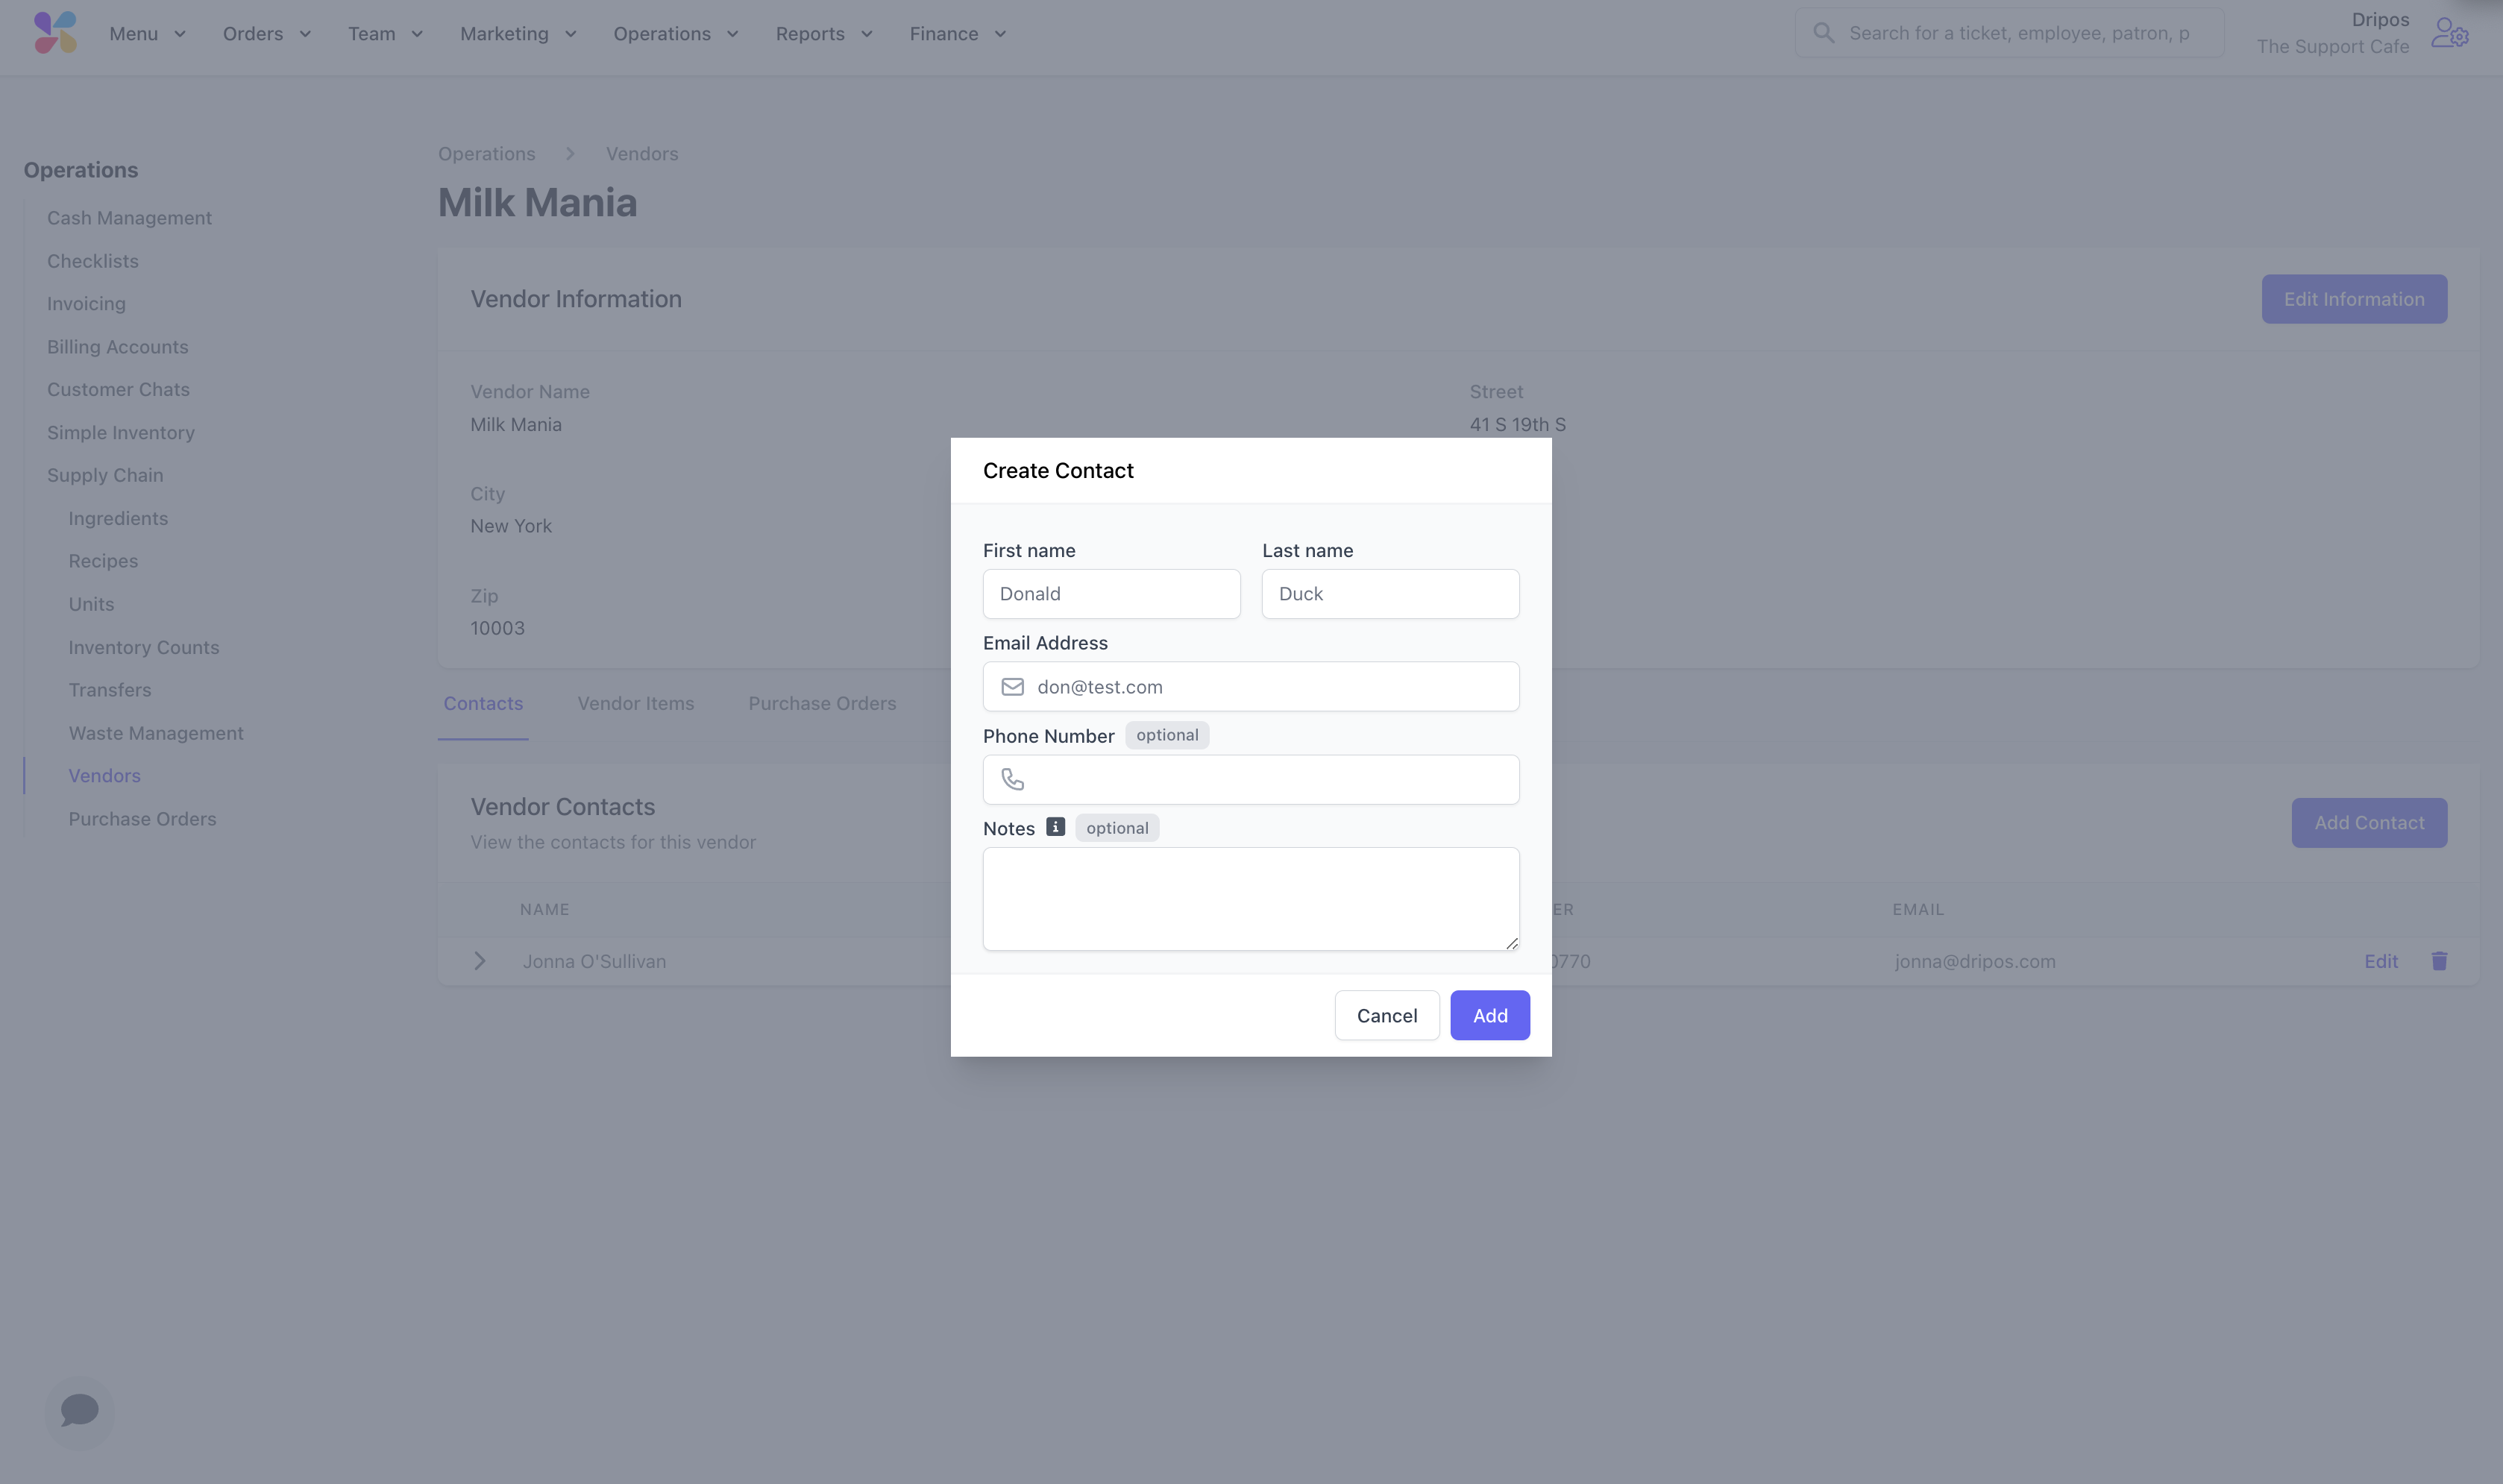Open the Operations dropdown in top bar
2503x1484 pixels.
[676, 34]
